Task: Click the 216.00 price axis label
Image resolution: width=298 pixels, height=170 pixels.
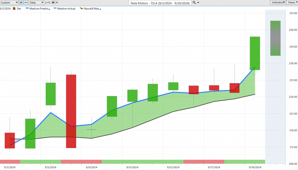Action: [293, 130]
